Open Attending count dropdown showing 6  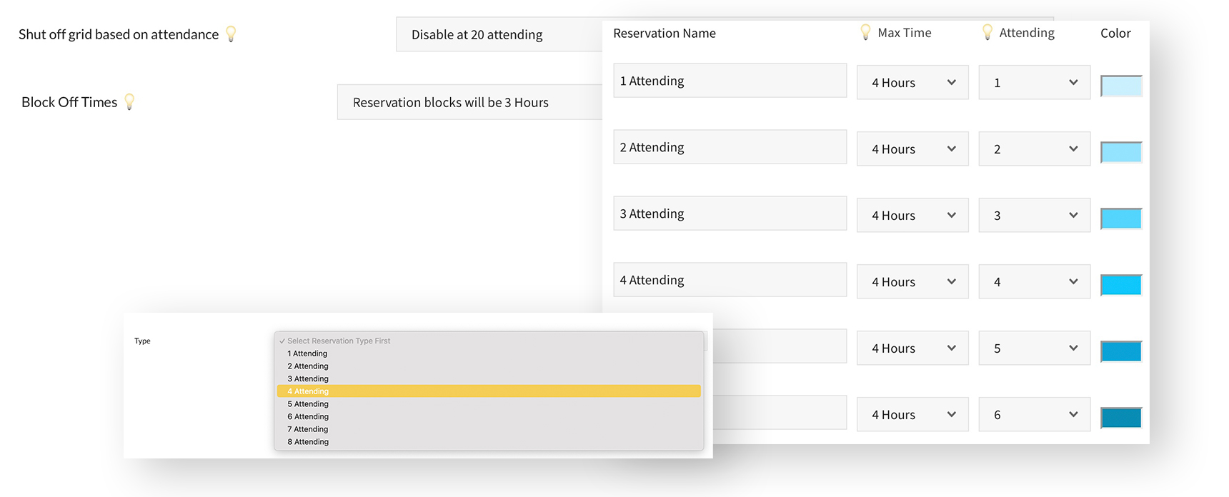point(1034,415)
